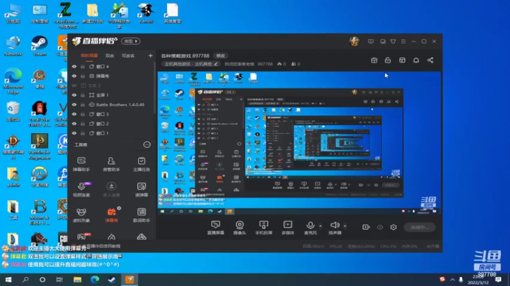Add a new scene with the plus

pyautogui.click(x=150, y=56)
